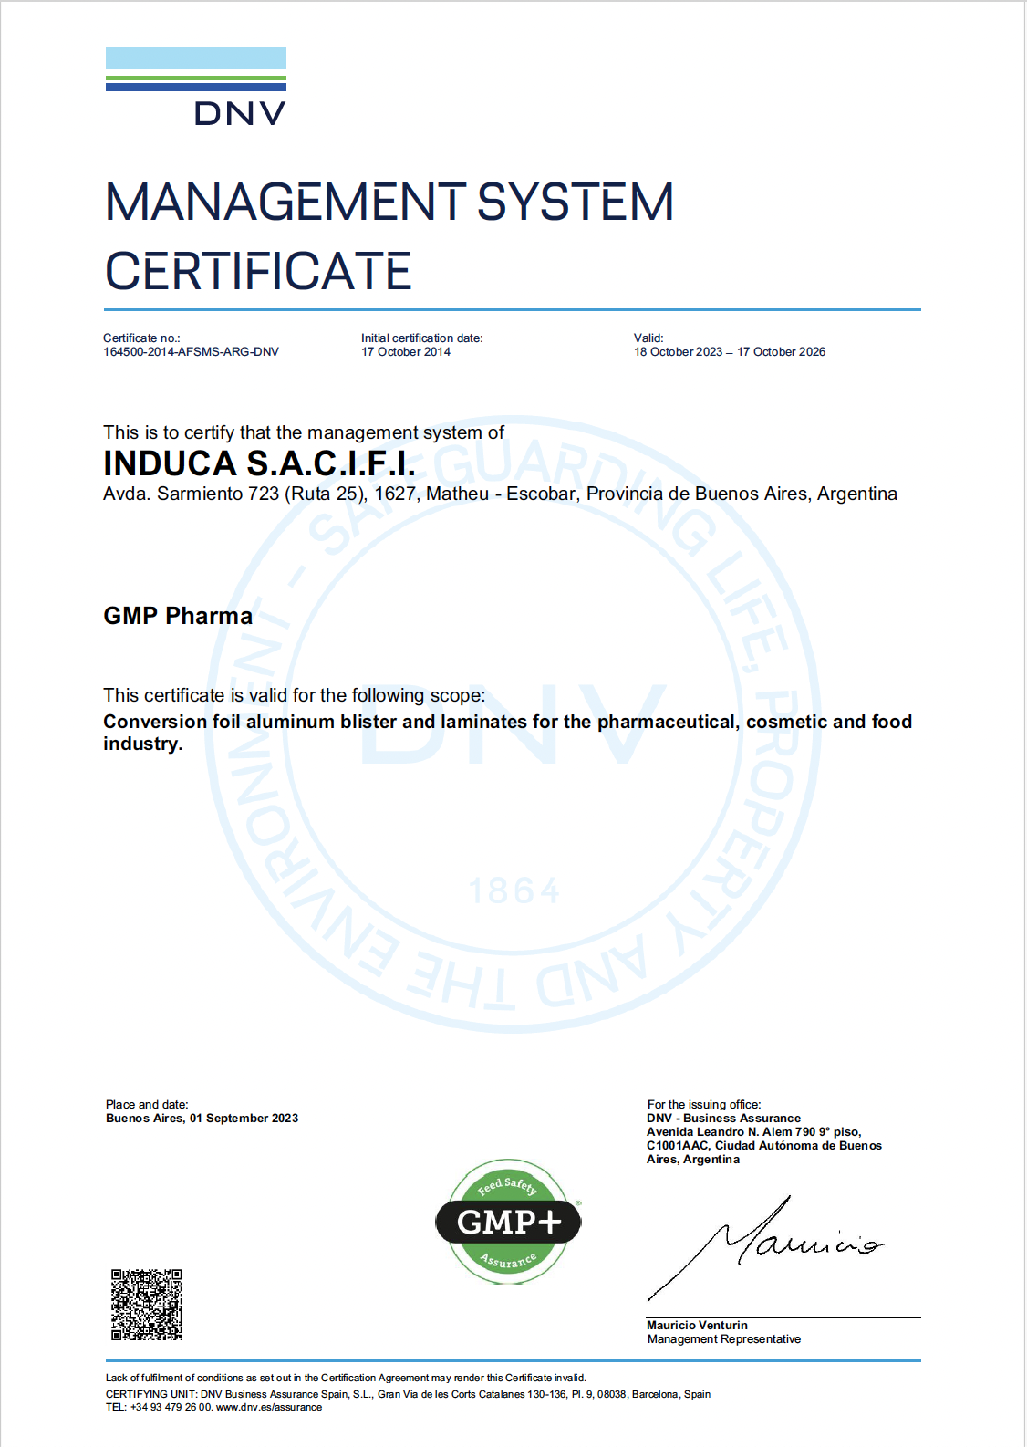The height and width of the screenshot is (1447, 1027).
Task: Click the Conversion foil aluminum blister scope text
Action: 507,732
